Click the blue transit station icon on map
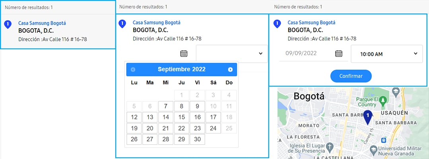Screen dimensions: 429x159 pos(384,140)
